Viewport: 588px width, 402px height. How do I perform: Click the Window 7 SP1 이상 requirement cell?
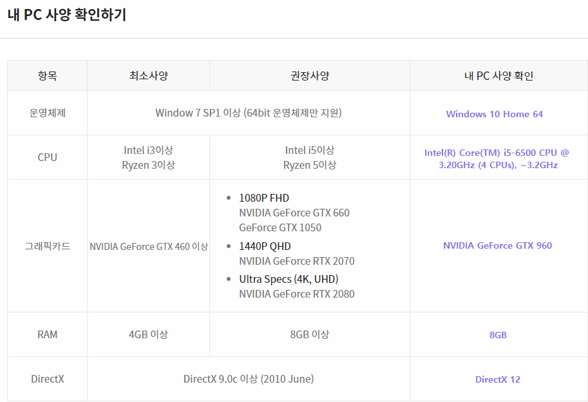[248, 113]
